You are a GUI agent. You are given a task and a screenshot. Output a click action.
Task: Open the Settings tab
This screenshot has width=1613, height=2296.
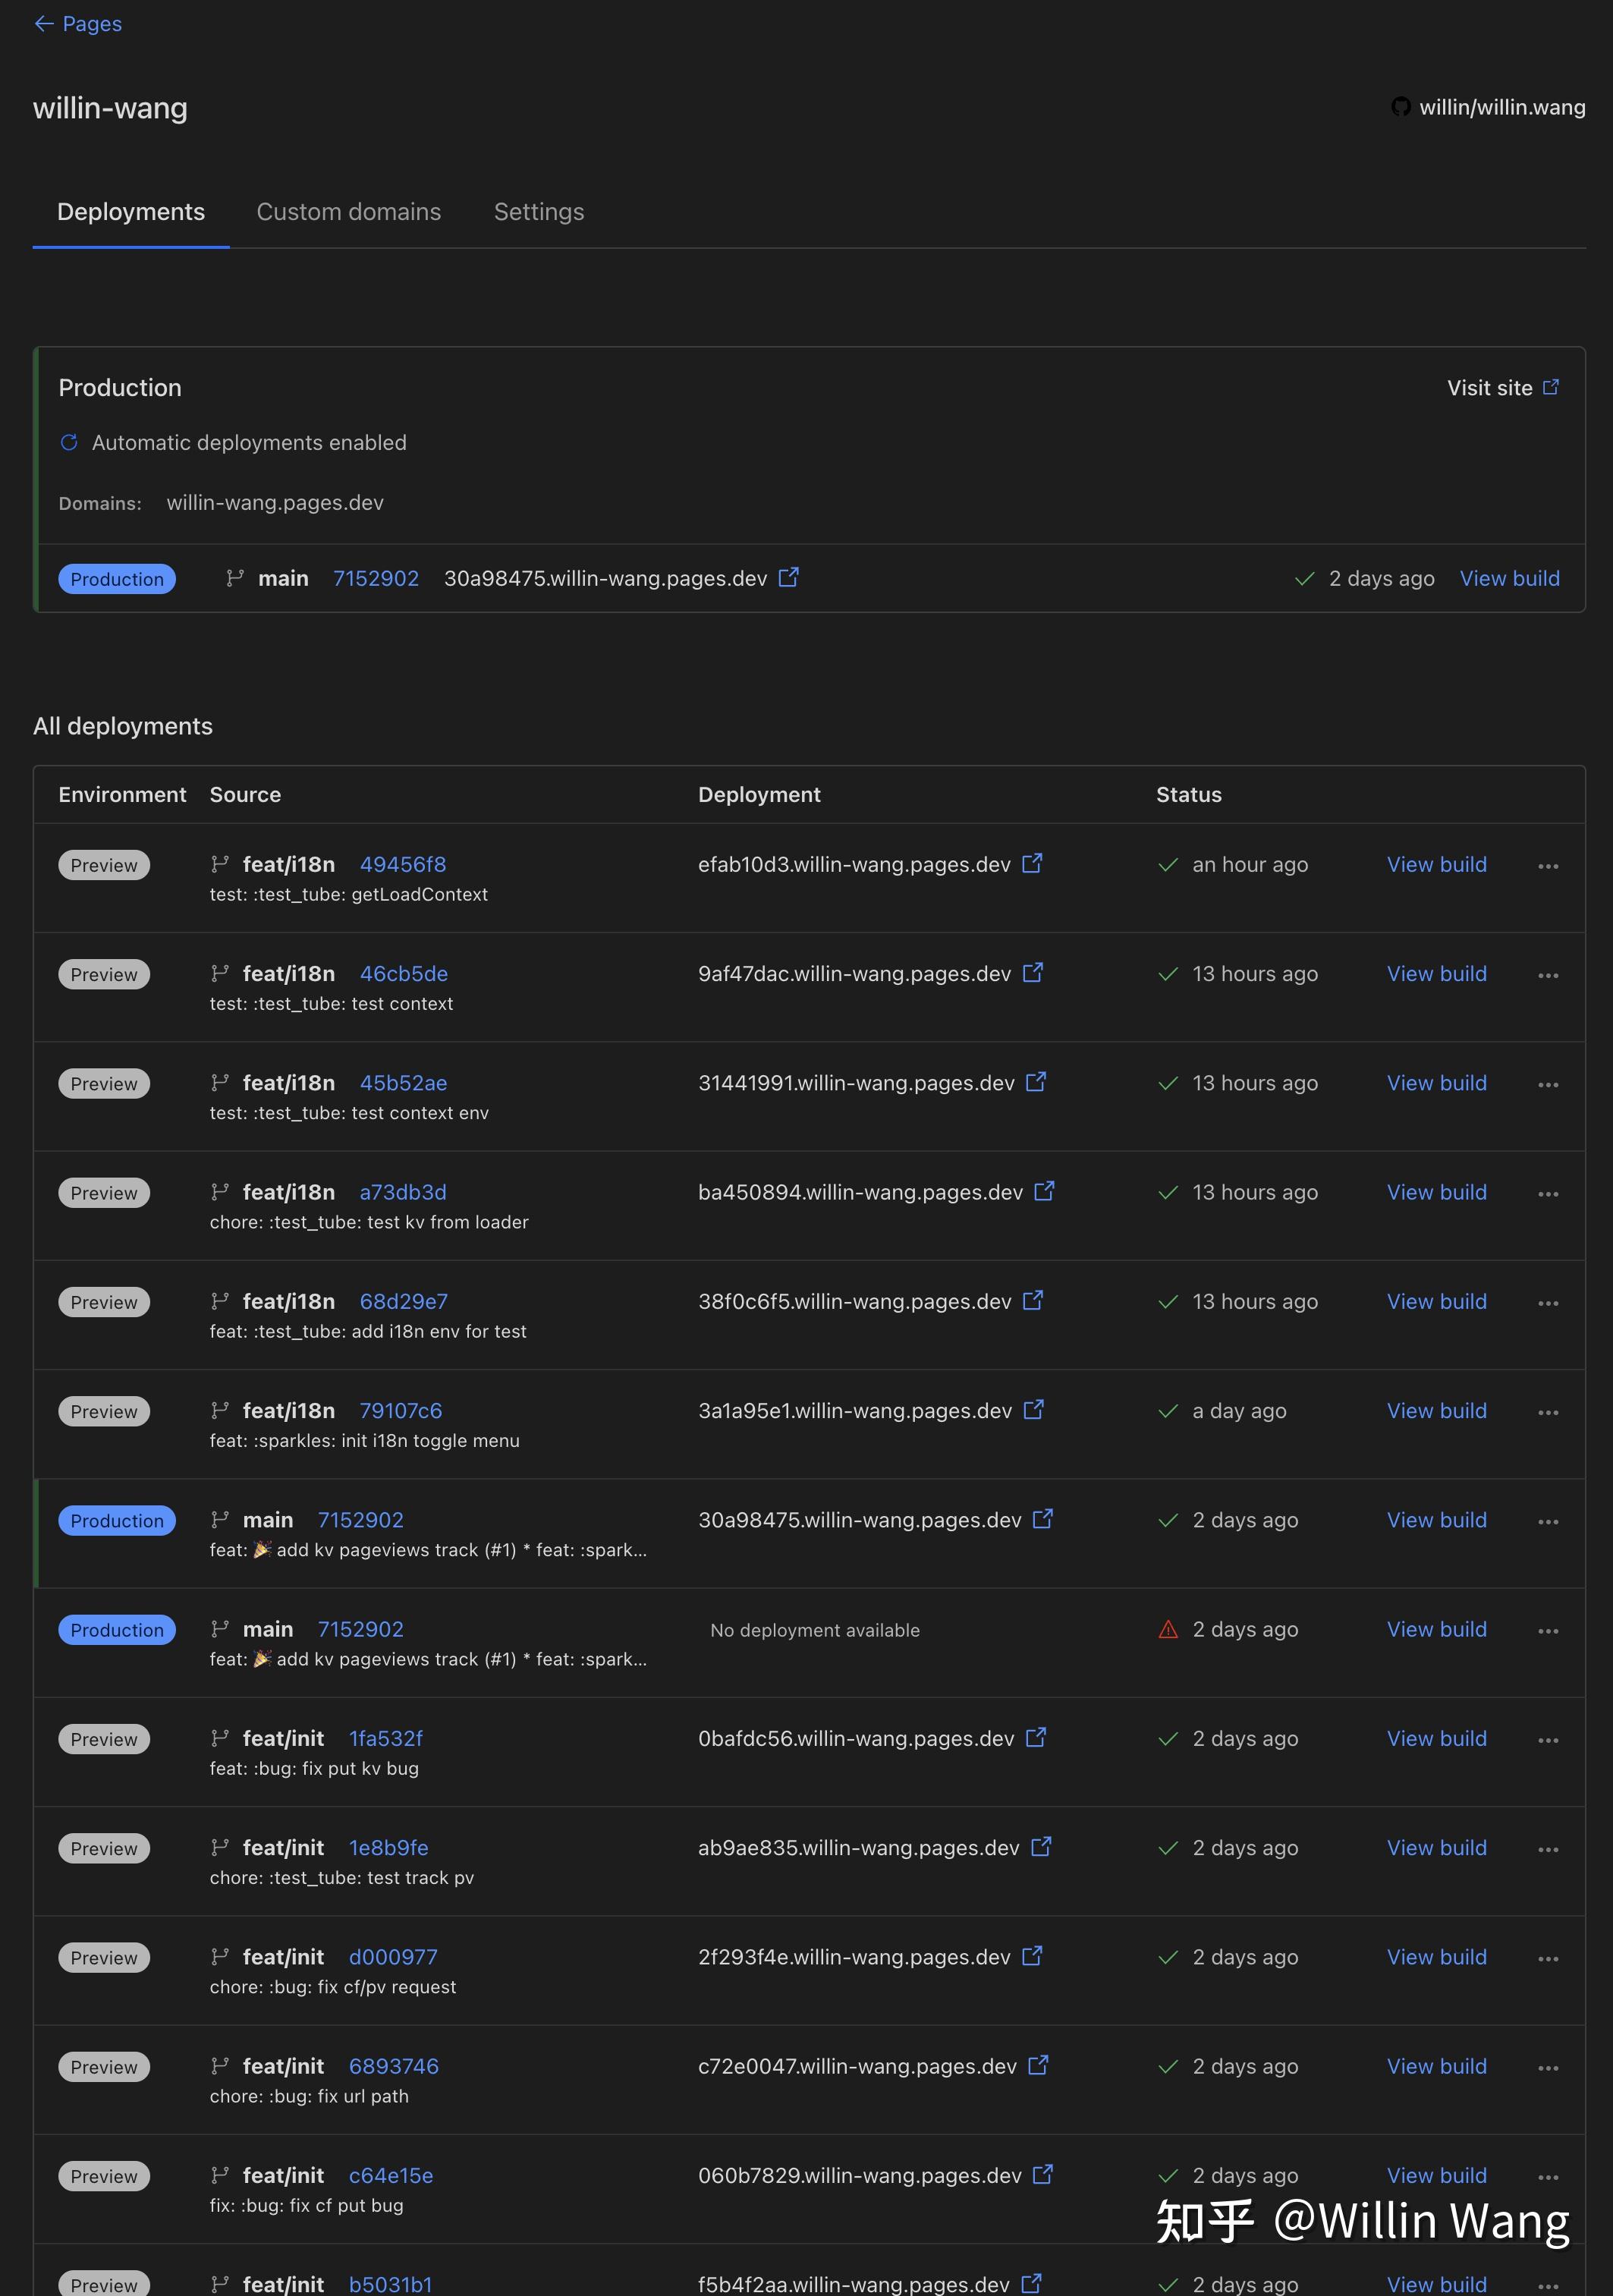(x=538, y=212)
